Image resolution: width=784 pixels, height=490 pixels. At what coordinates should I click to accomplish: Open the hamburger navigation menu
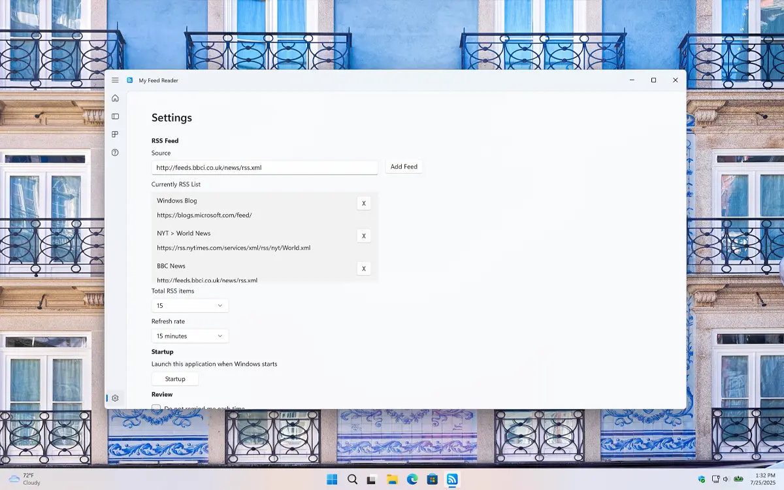pyautogui.click(x=115, y=80)
